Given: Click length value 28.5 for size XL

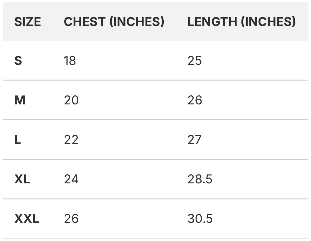Looking at the screenshot, I should (x=200, y=179).
